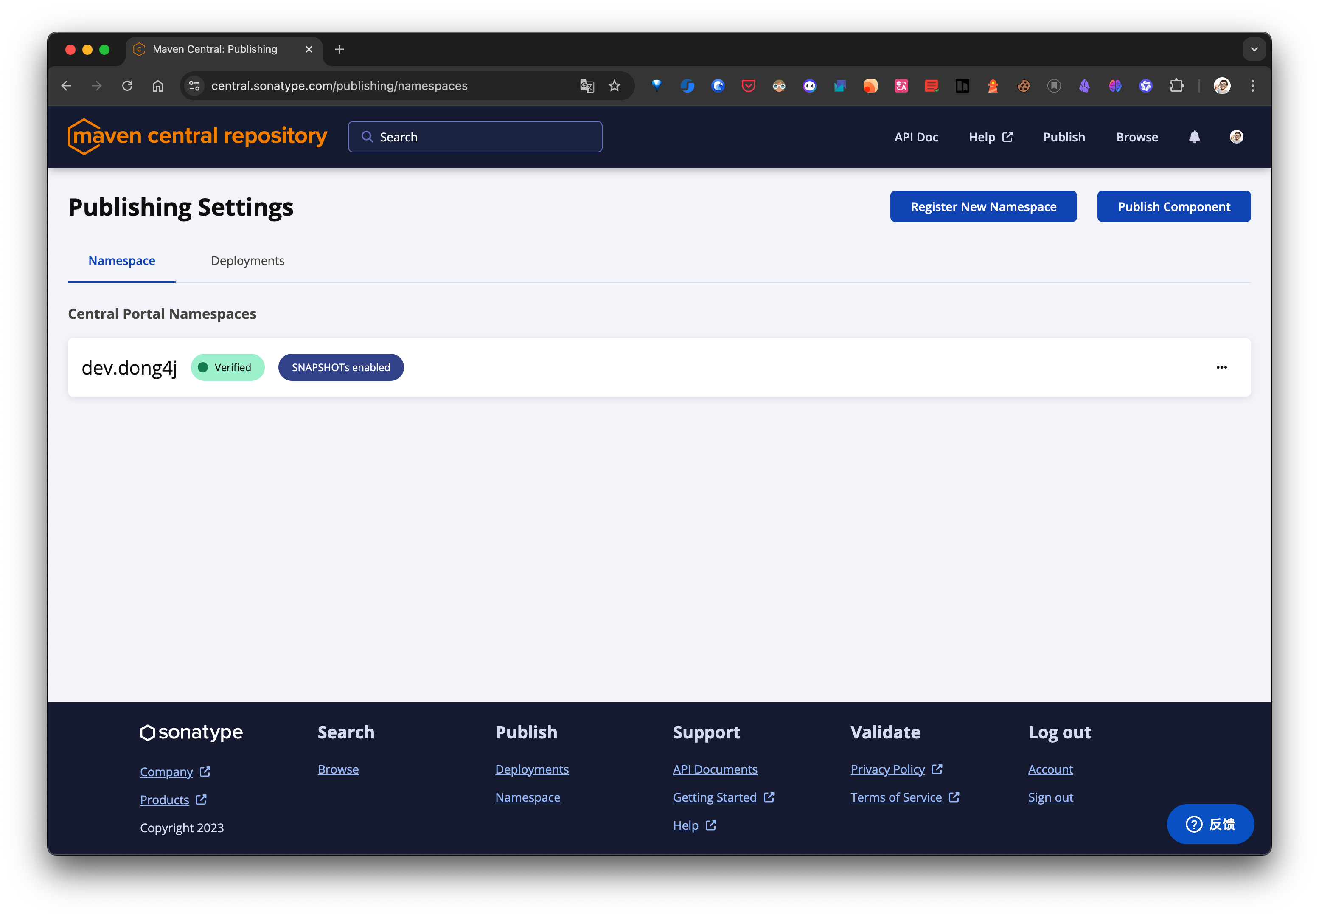Open the red notes checklist extension

[931, 86]
